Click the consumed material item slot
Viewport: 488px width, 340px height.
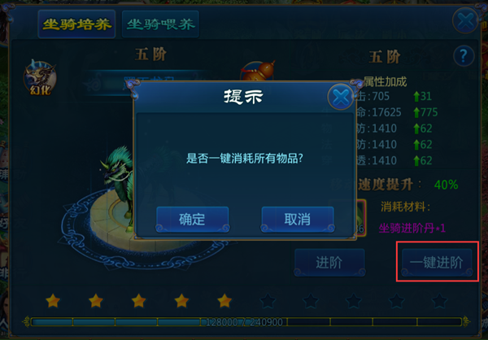click(360, 217)
